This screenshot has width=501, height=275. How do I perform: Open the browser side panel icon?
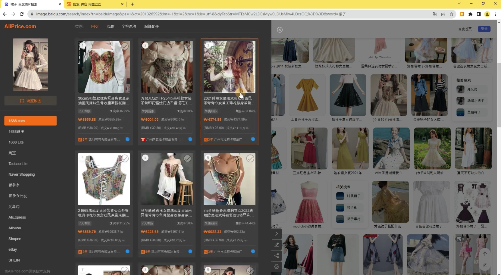point(479,14)
